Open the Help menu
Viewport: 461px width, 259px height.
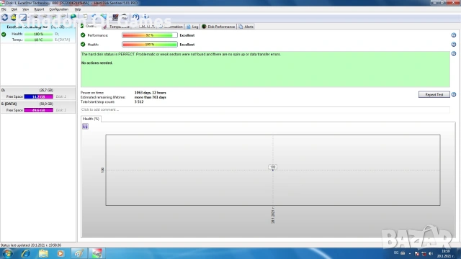click(78, 9)
